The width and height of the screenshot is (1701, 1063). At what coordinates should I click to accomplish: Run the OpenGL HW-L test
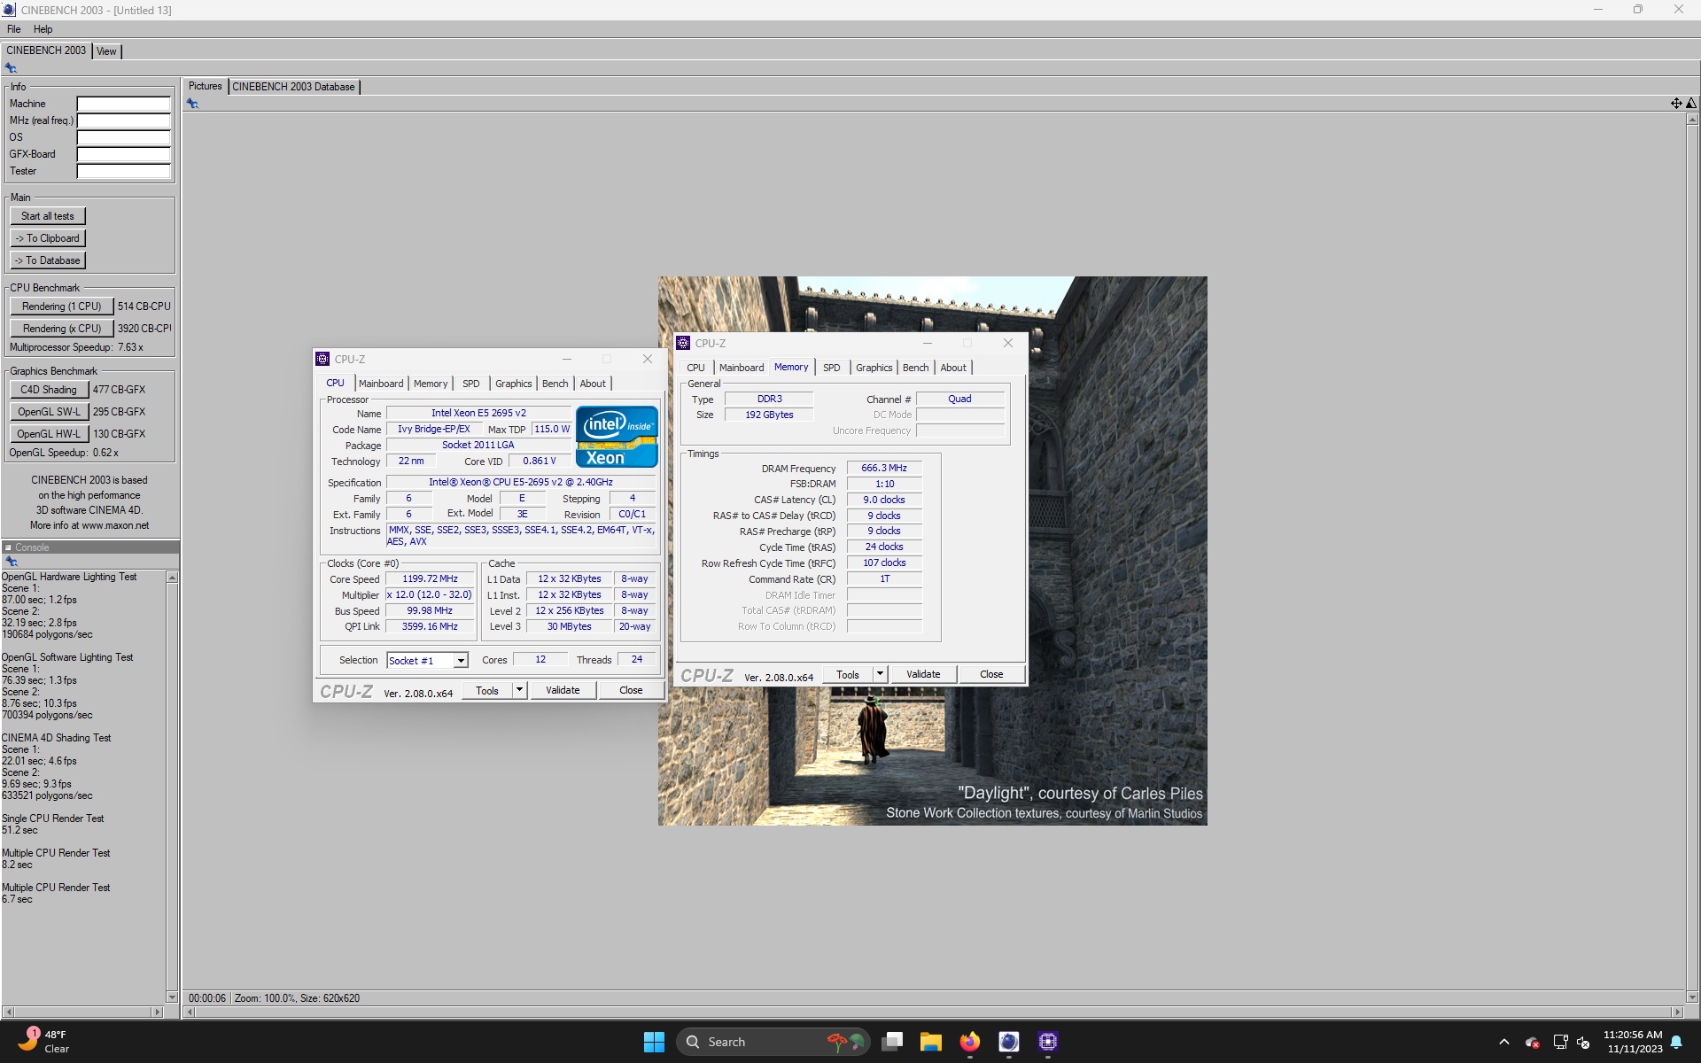pyautogui.click(x=49, y=434)
